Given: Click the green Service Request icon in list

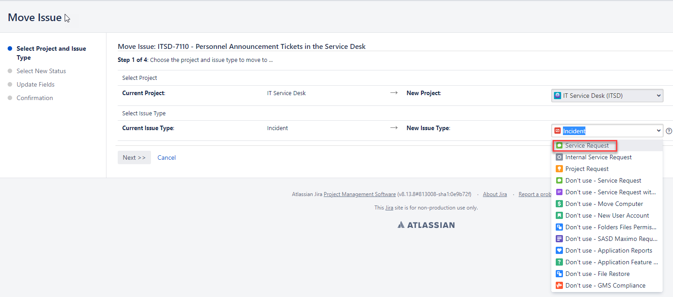Looking at the screenshot, I should [x=559, y=145].
